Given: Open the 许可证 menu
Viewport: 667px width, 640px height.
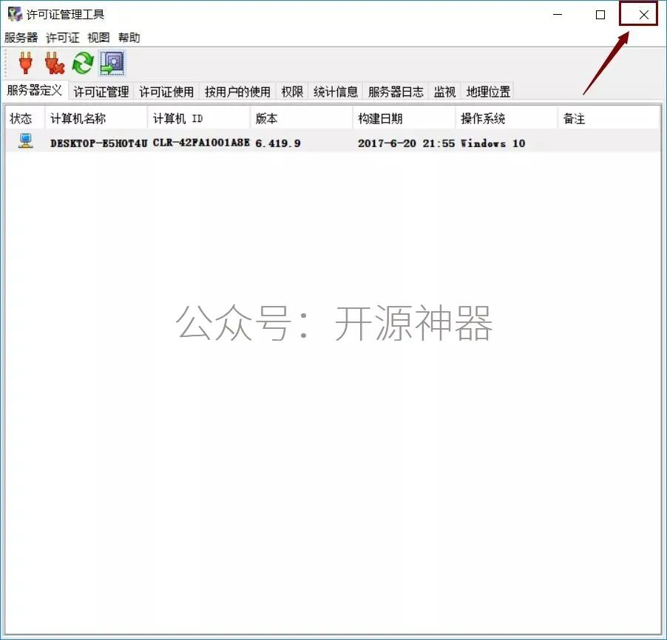Looking at the screenshot, I should coord(62,38).
